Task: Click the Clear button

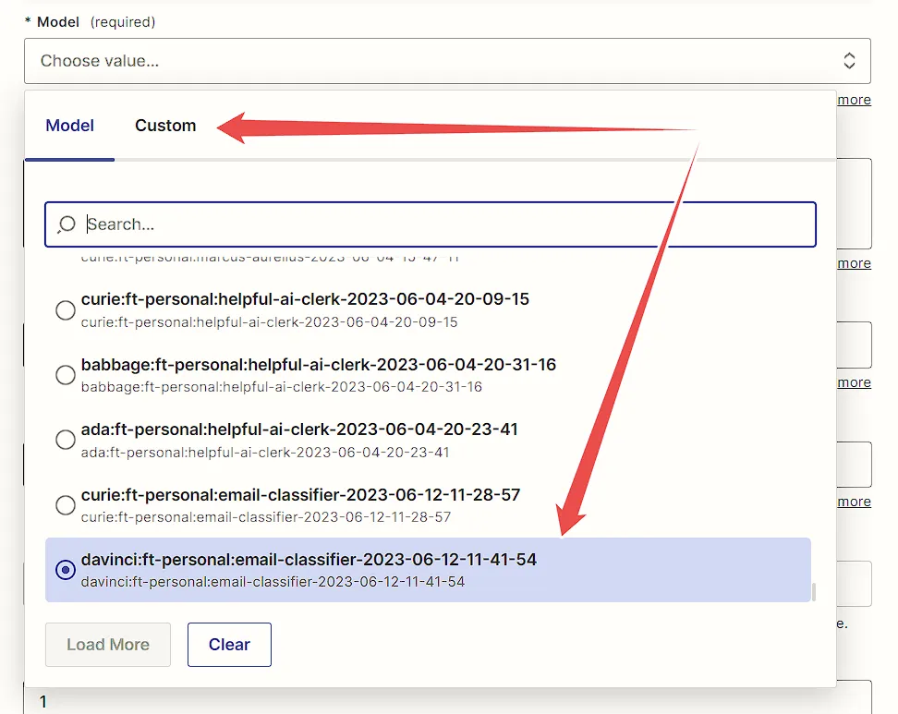Action: pyautogui.click(x=229, y=645)
